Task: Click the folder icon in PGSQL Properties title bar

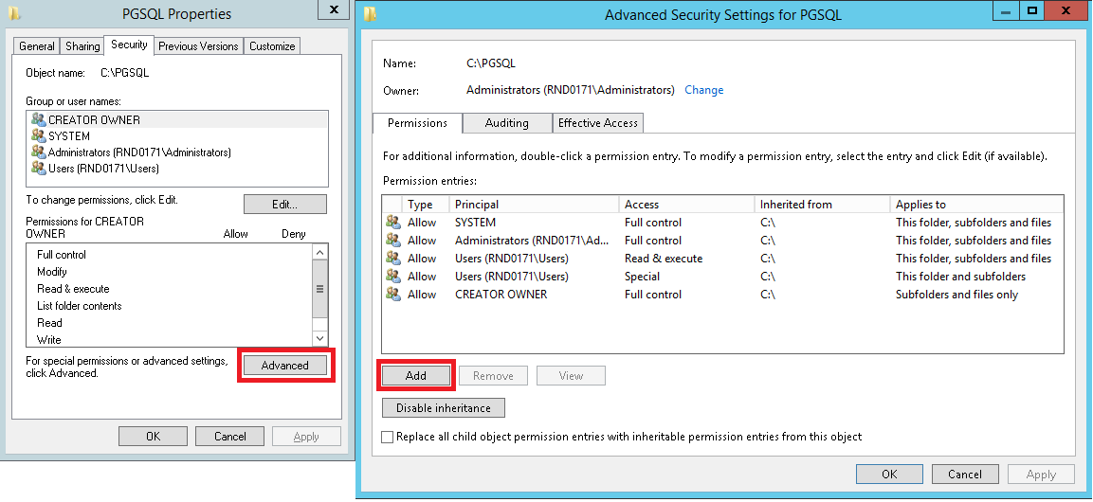Action: click(9, 14)
